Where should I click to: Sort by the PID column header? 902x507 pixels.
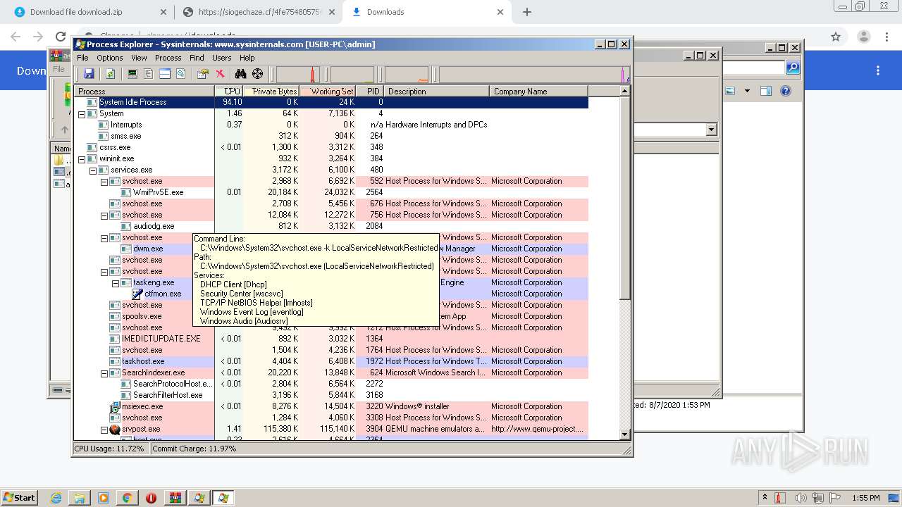(x=370, y=91)
